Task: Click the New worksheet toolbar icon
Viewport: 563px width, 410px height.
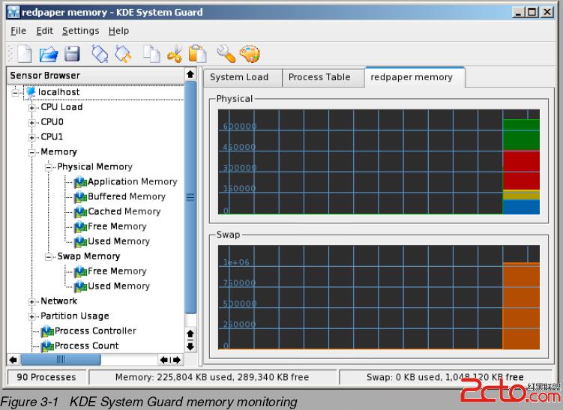Action: [x=25, y=54]
